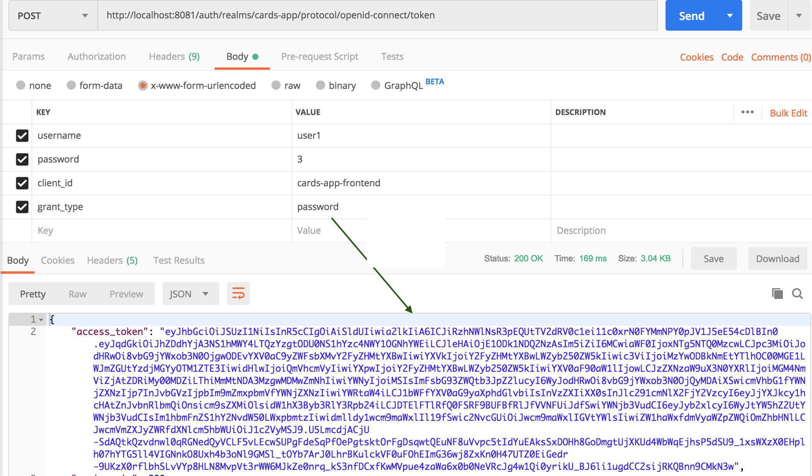Choose the form-data radio option
This screenshot has width=812, height=476.
tap(71, 85)
